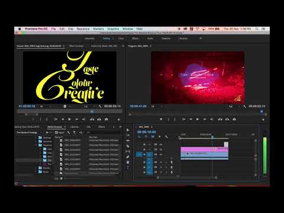Open Program monitor settings wrench
This screenshot has width=284, height=213.
[244, 106]
